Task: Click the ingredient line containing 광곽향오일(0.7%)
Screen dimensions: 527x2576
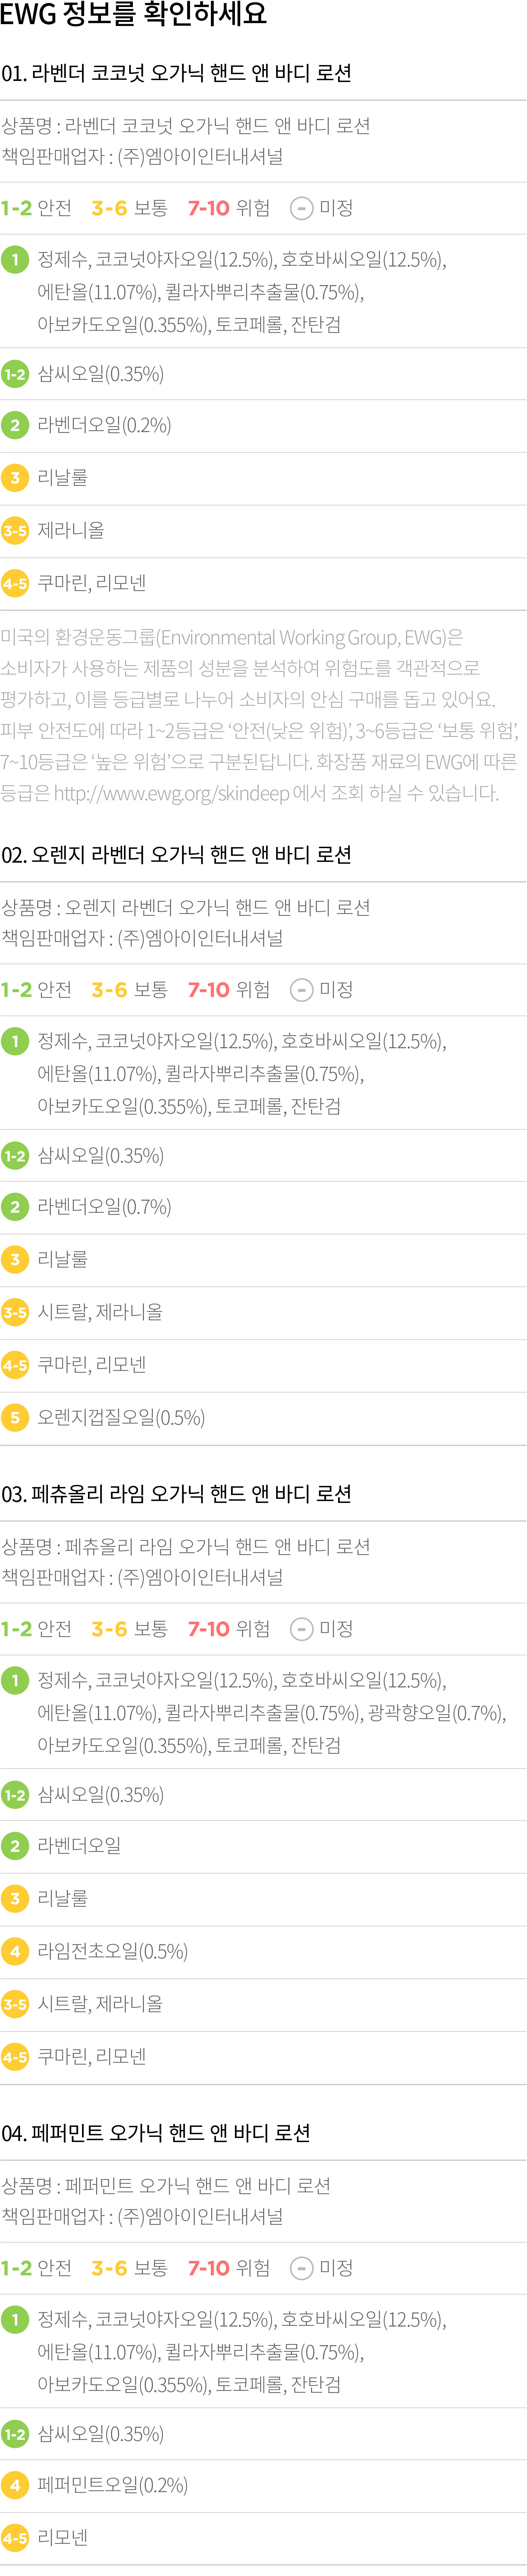Action: tap(272, 1713)
